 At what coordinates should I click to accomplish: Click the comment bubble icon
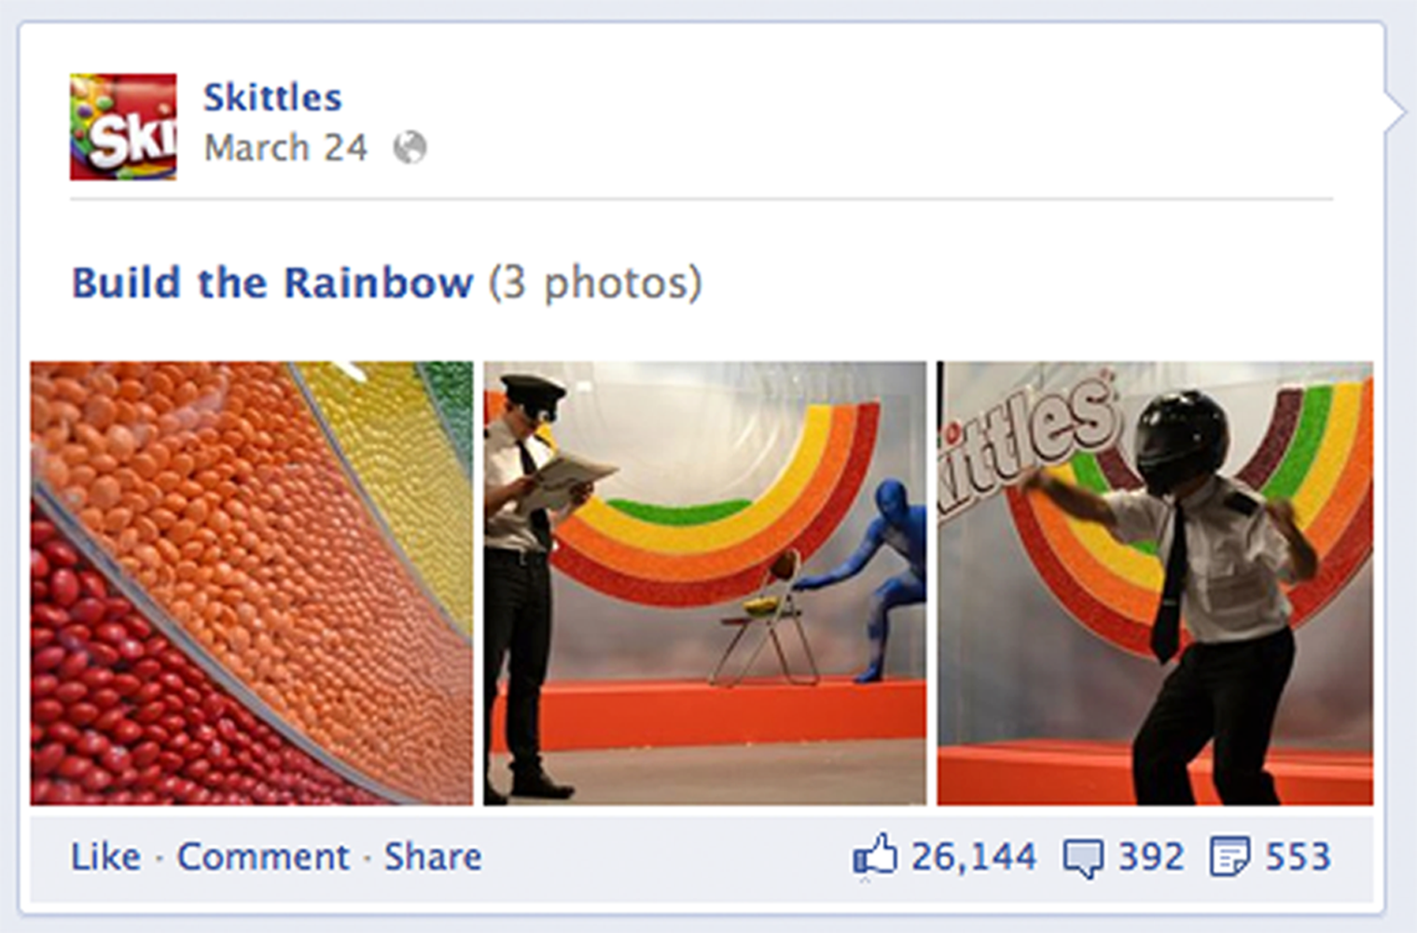click(1083, 858)
